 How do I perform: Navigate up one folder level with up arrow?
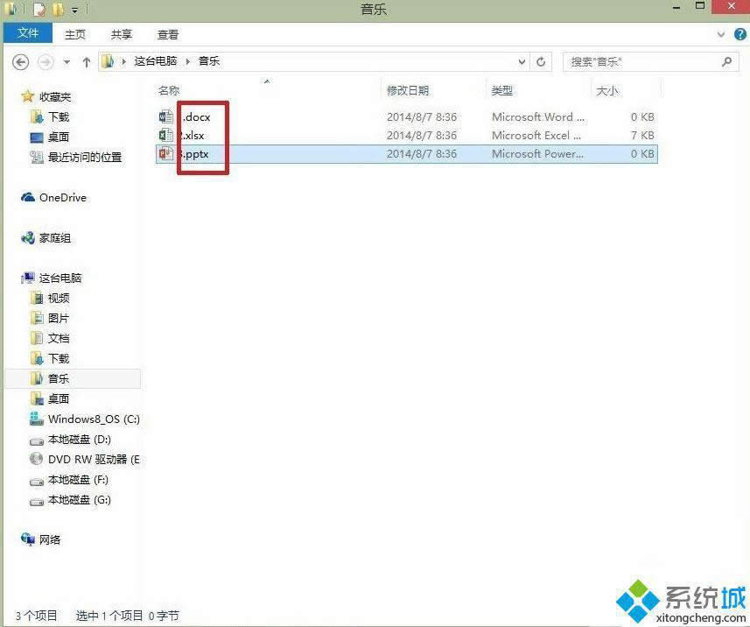pos(86,61)
